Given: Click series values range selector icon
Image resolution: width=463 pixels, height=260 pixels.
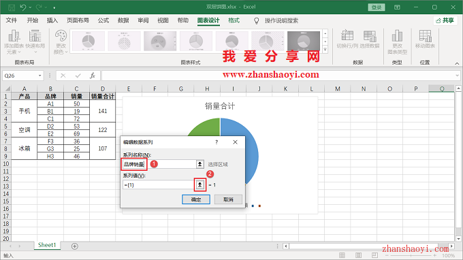Looking at the screenshot, I should [200, 185].
